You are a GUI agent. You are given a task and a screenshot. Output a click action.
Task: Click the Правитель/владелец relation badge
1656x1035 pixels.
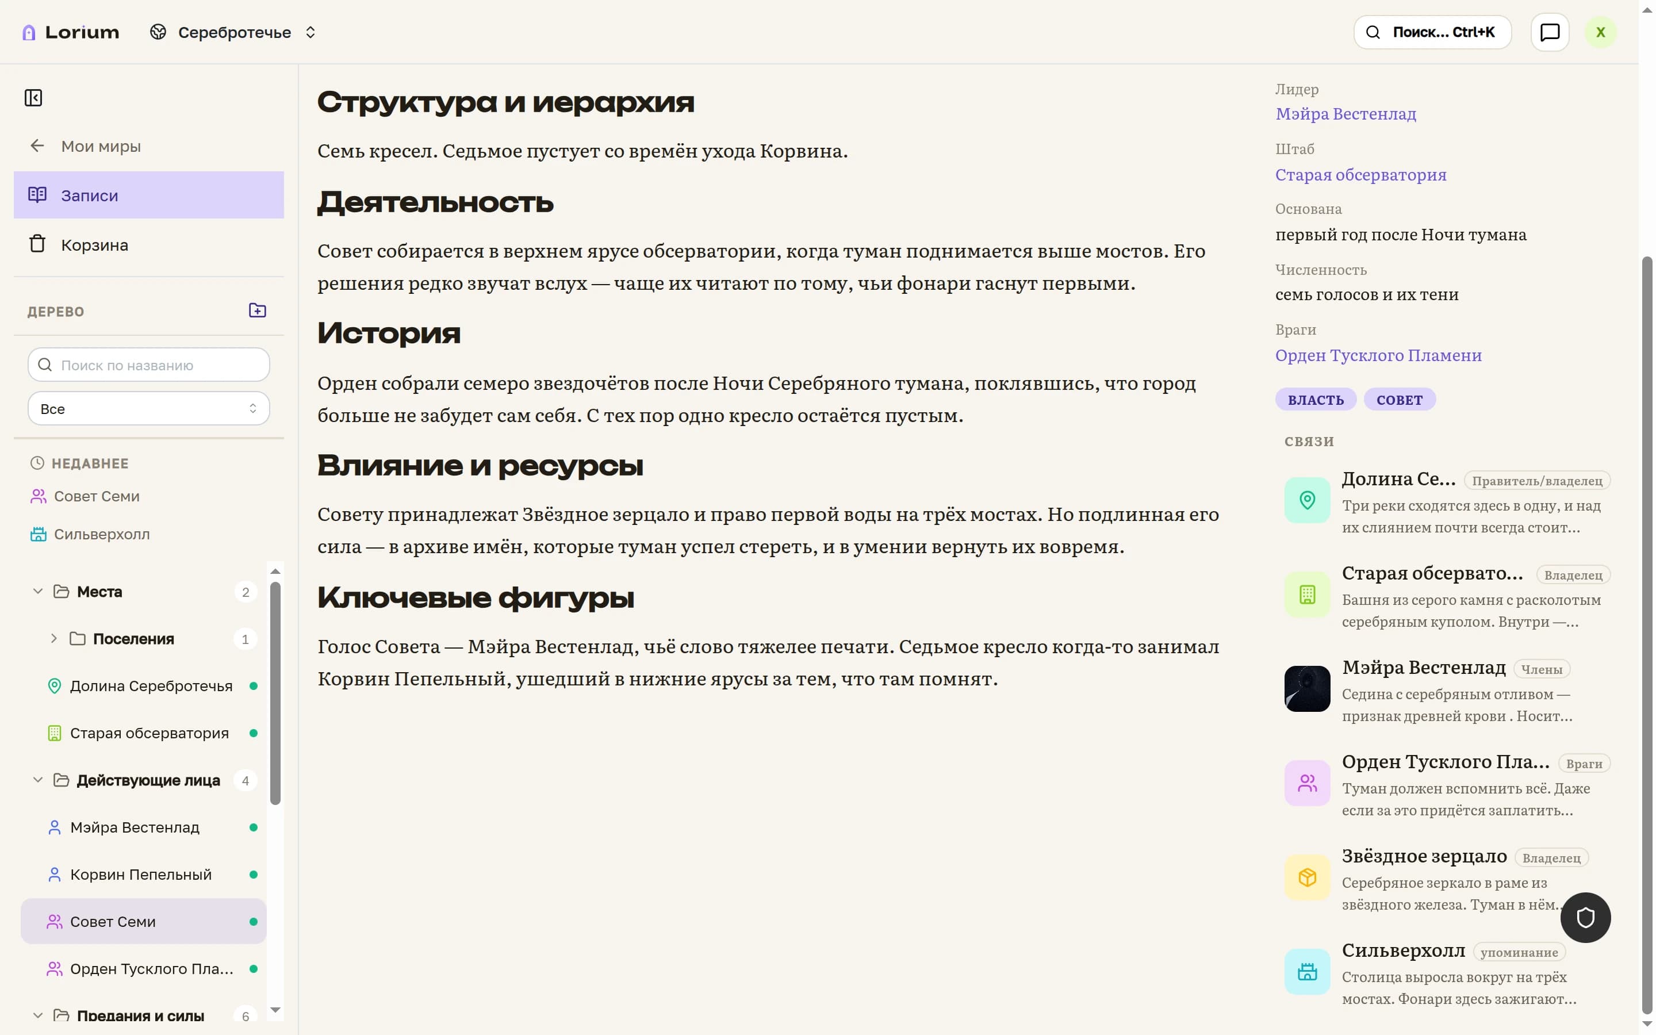[1536, 481]
